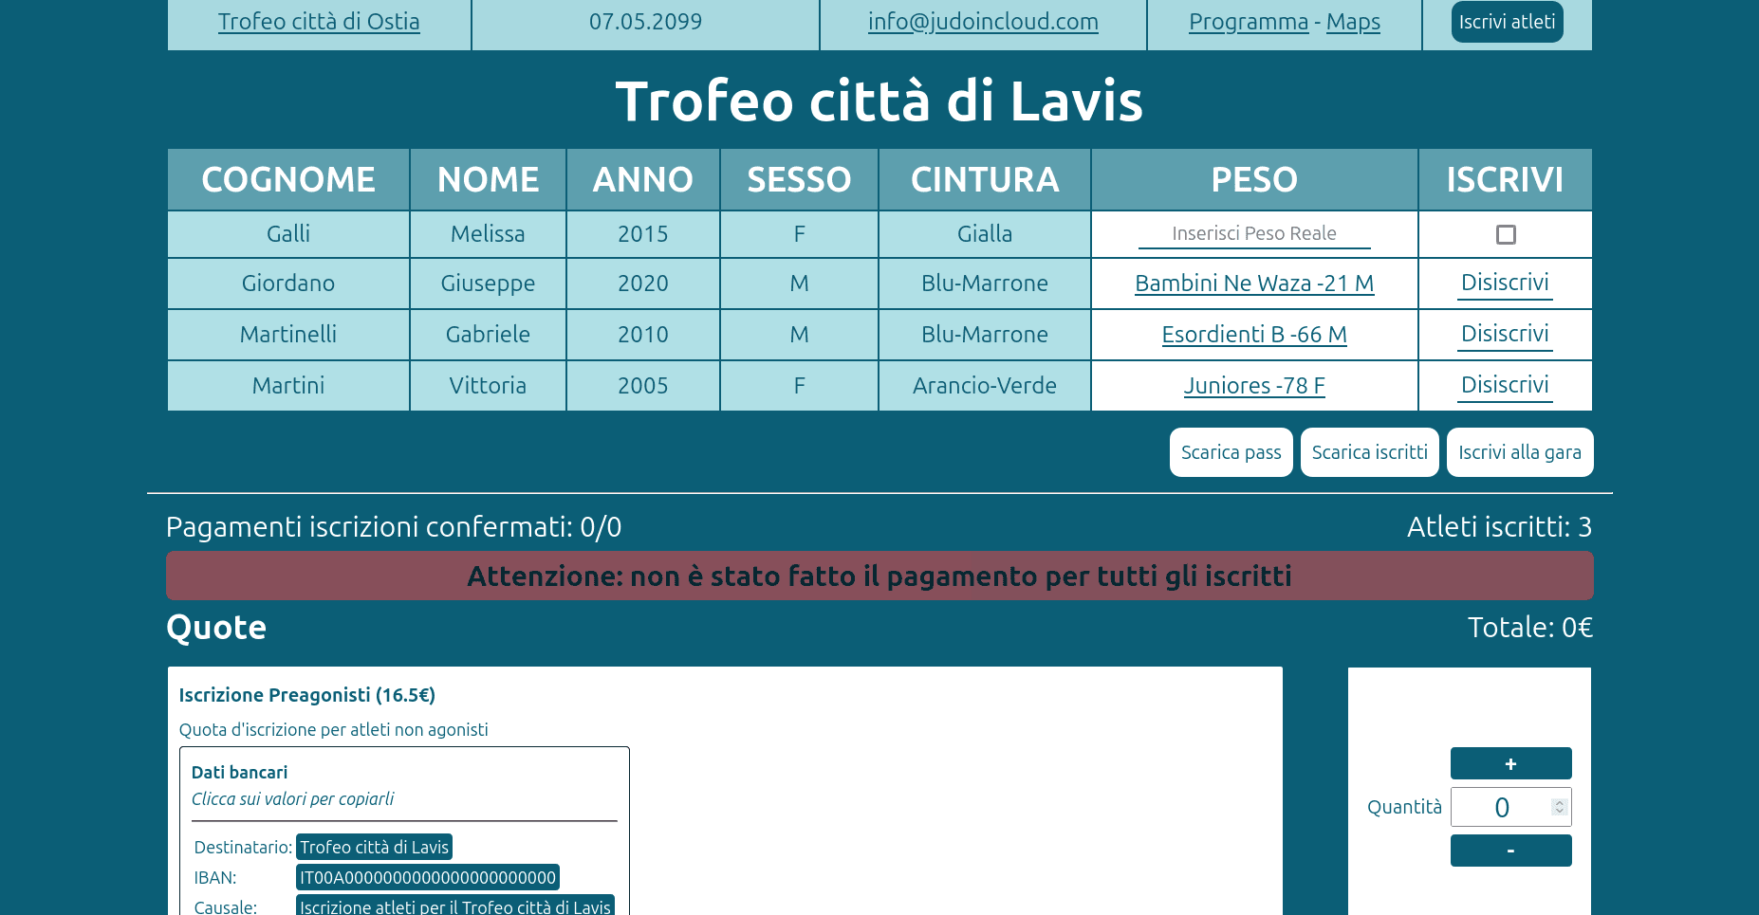Screen dimensions: 1759x915
Task: Click the Iscrivi alla gara button
Action: click(x=1519, y=452)
